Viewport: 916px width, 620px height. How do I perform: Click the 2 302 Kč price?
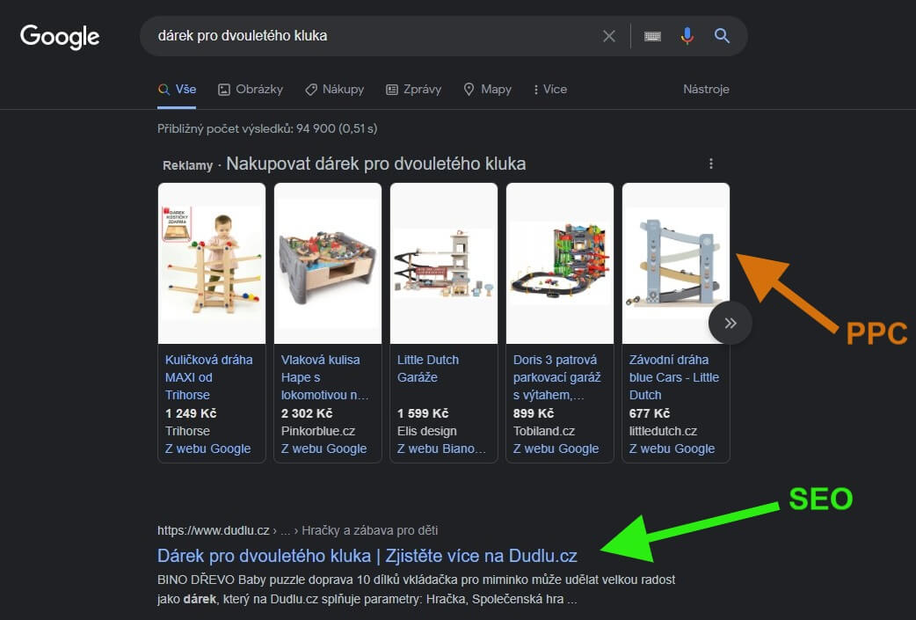point(307,413)
